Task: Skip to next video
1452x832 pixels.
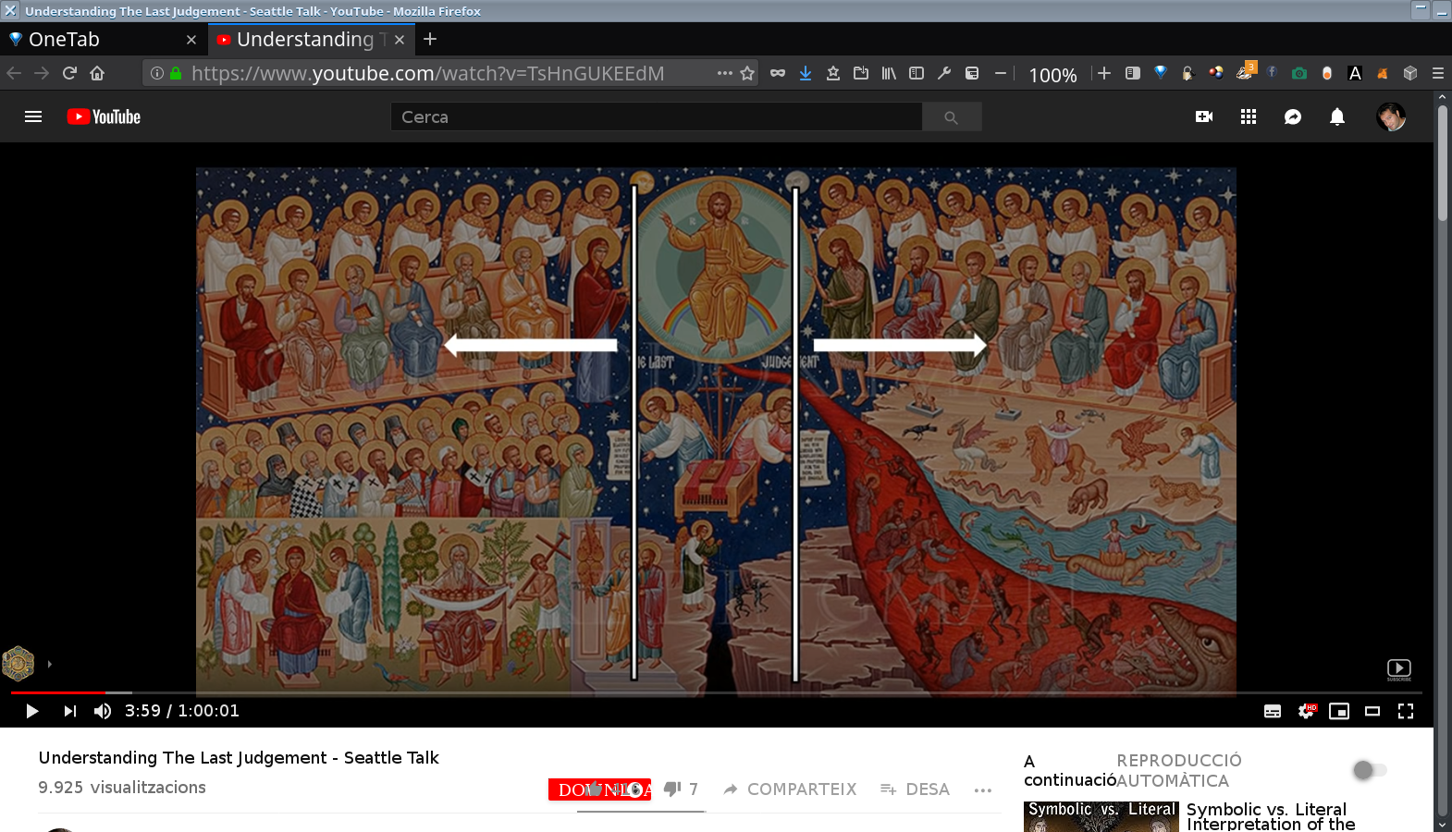Action: (x=69, y=711)
